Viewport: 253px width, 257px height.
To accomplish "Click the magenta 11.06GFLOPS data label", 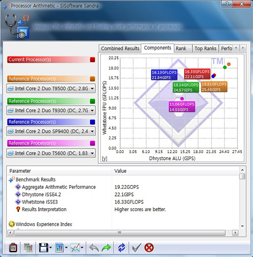I will 182,107.
